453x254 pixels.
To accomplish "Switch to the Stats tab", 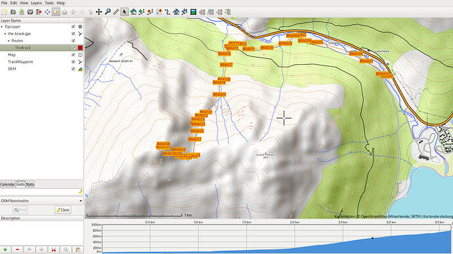I will tap(30, 185).
